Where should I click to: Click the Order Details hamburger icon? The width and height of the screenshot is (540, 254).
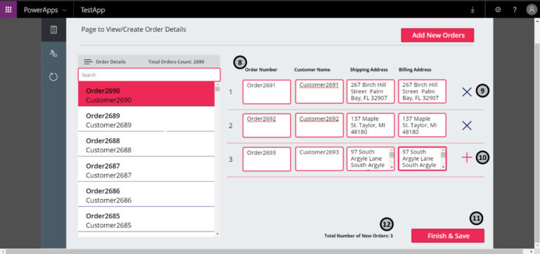(89, 62)
